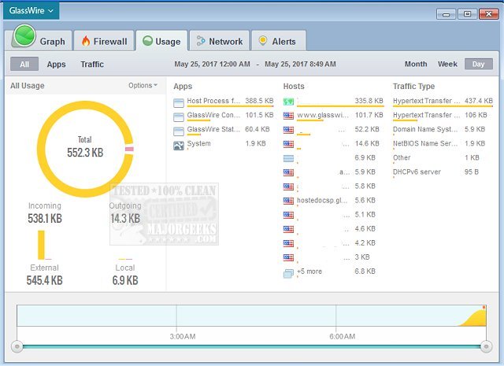Screen dimensions: 504x366
Task: Click the map icon for 335.8 KB host
Action: [x=288, y=102]
